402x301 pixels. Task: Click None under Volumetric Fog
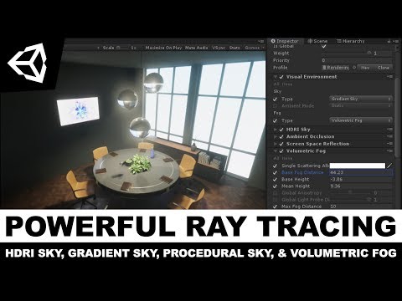tap(287, 158)
